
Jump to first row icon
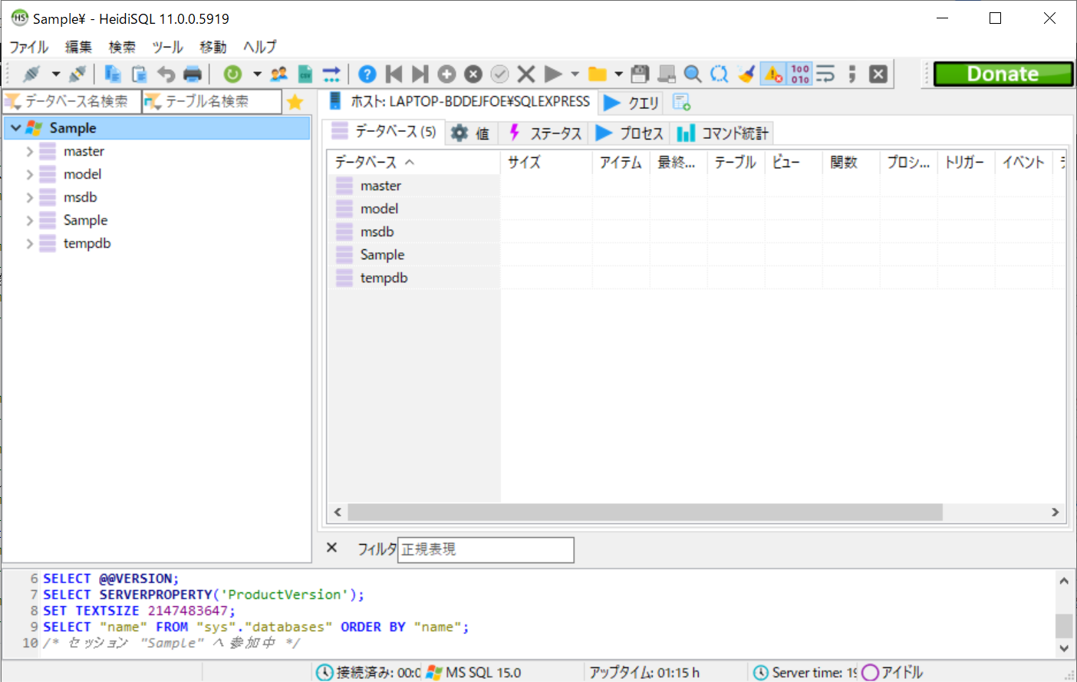(x=394, y=74)
